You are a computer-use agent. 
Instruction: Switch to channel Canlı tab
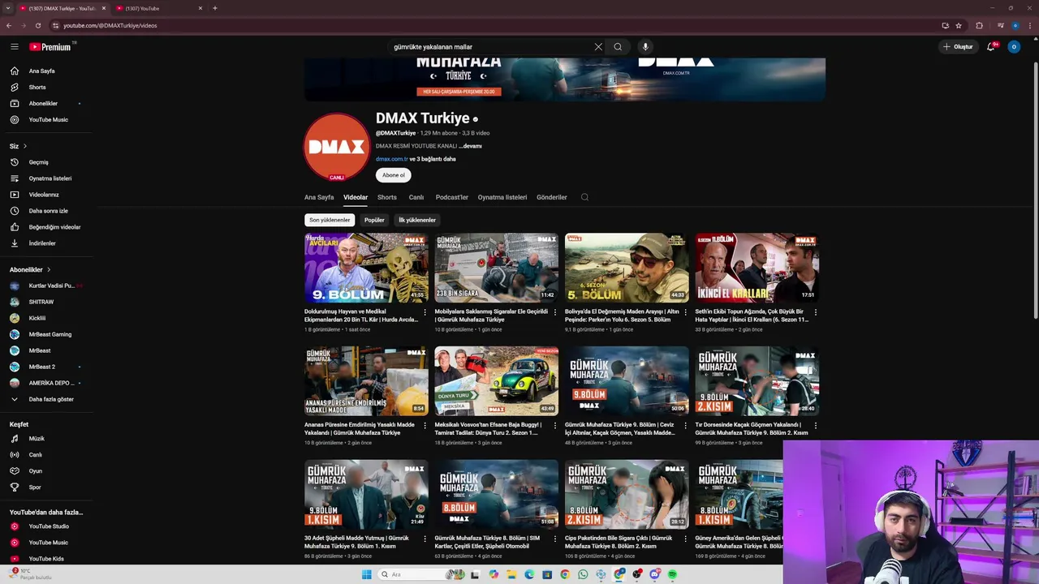pos(416,197)
